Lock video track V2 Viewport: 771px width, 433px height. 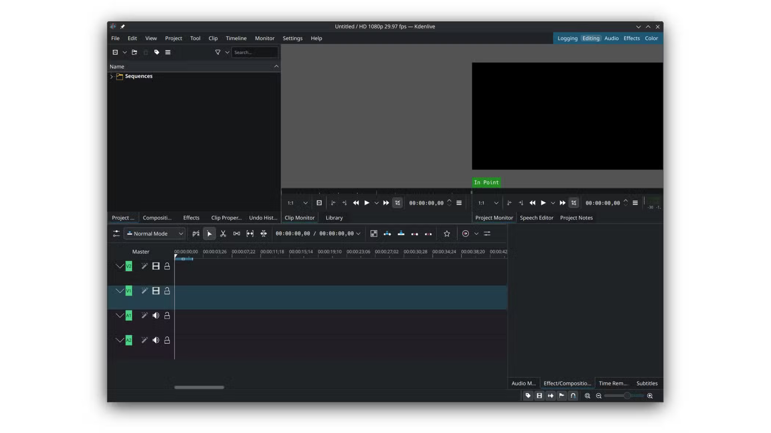tap(167, 266)
